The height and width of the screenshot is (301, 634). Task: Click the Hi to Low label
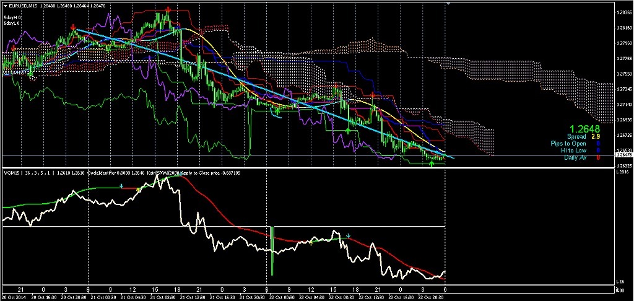(574, 150)
